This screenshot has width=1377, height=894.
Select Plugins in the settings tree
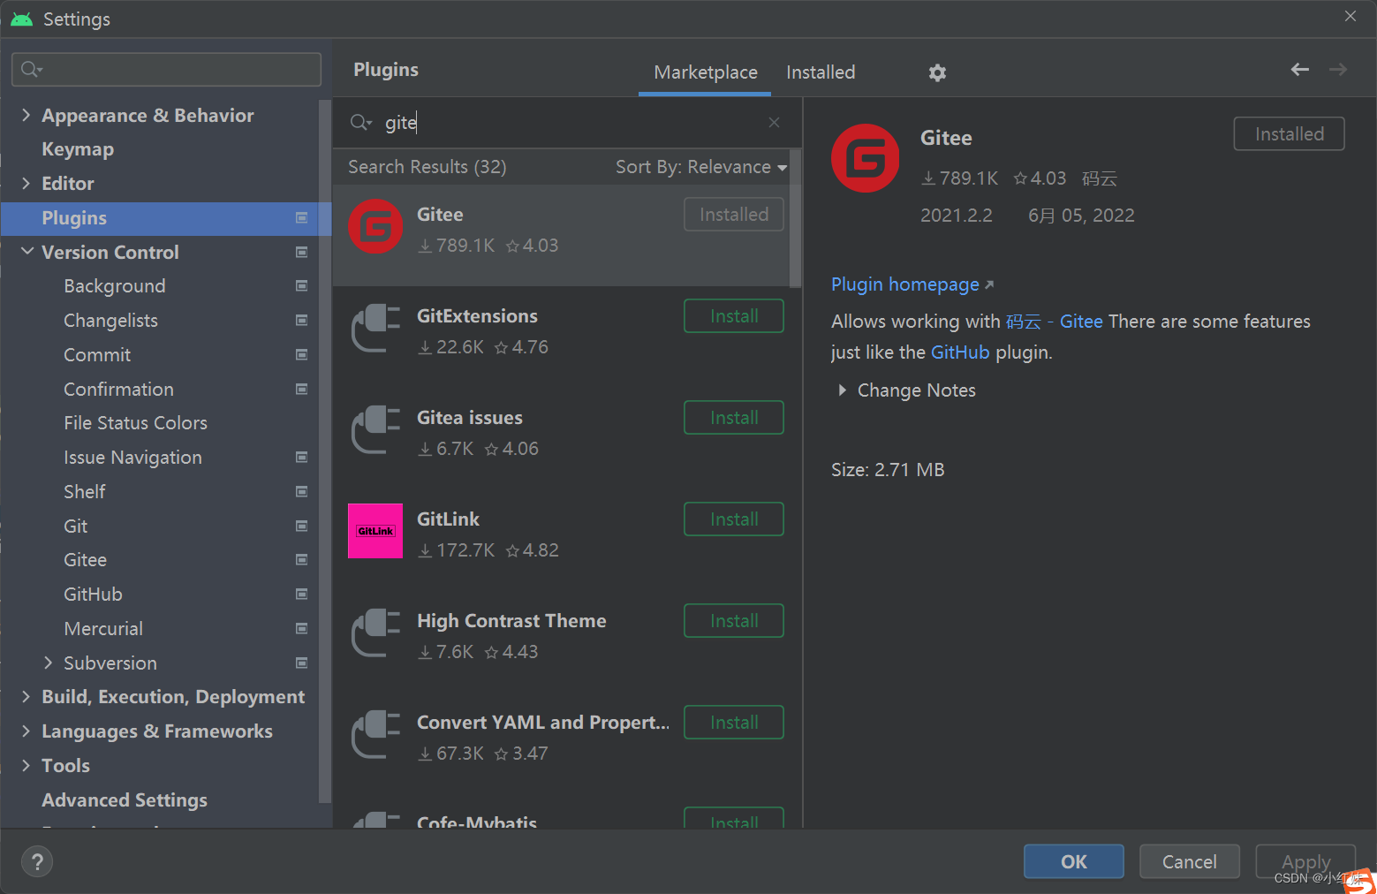[x=166, y=218]
